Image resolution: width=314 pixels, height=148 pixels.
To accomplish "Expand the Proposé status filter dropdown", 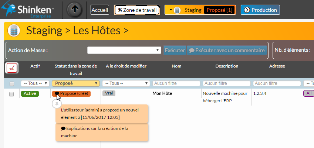I will click(76, 83).
